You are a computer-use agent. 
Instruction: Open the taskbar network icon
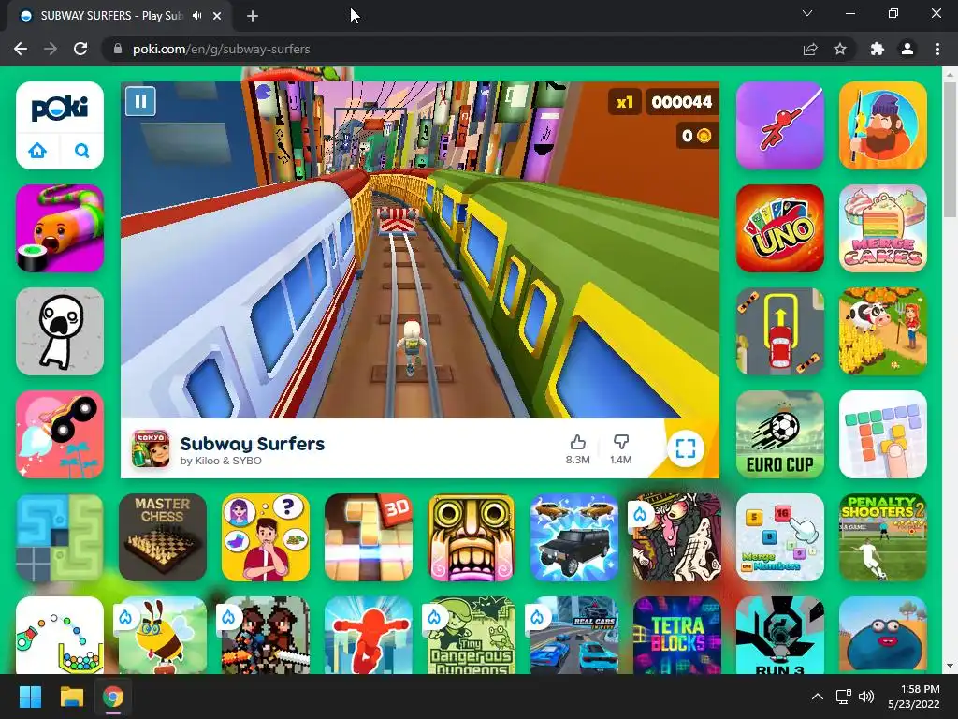click(x=843, y=697)
